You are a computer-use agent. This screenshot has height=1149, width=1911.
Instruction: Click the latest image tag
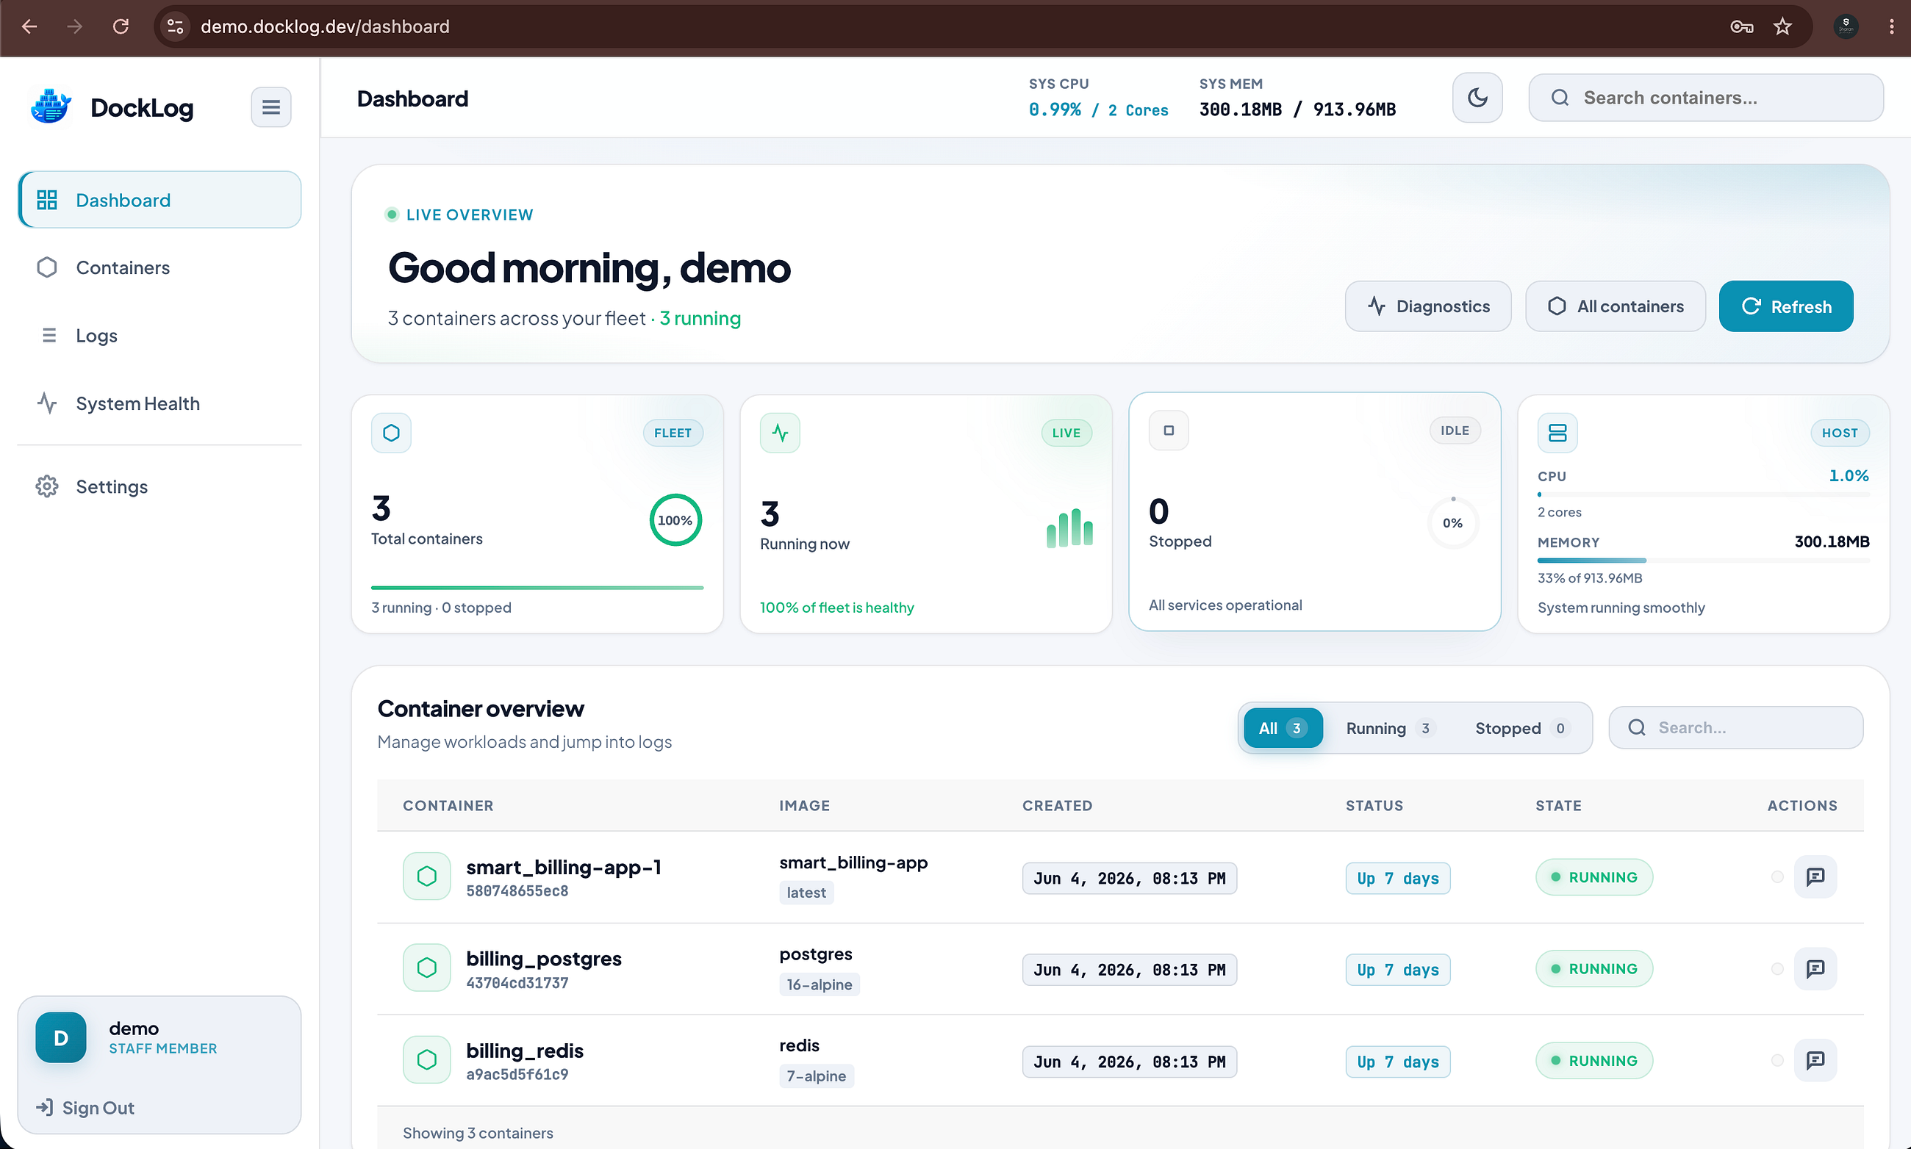coord(806,893)
